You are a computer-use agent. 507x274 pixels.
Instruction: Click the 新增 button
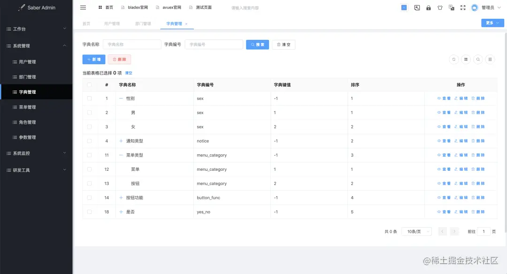click(93, 60)
